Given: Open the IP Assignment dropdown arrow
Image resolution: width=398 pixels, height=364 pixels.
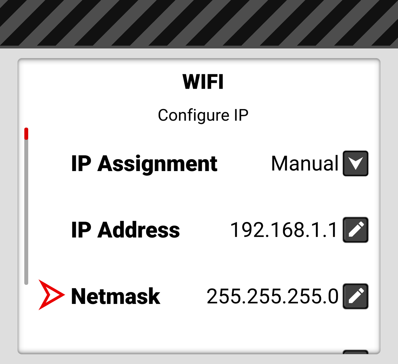Looking at the screenshot, I should [x=355, y=163].
